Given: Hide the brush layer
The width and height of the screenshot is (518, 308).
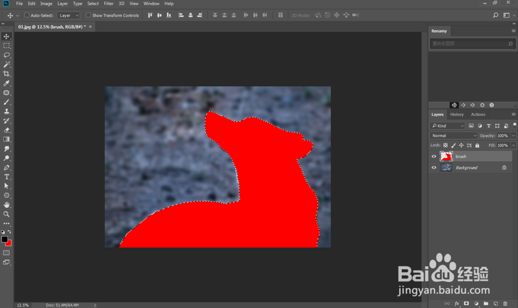Looking at the screenshot, I should coord(434,156).
